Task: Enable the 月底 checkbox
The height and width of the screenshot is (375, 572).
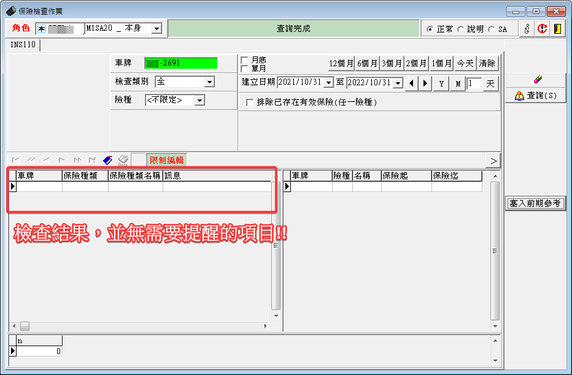Action: pos(245,60)
